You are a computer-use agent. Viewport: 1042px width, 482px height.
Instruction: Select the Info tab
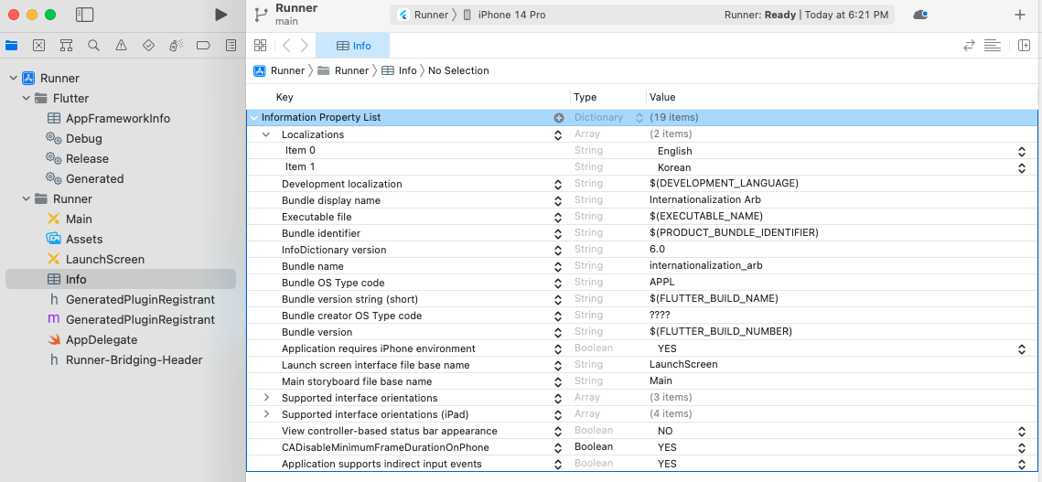point(353,46)
